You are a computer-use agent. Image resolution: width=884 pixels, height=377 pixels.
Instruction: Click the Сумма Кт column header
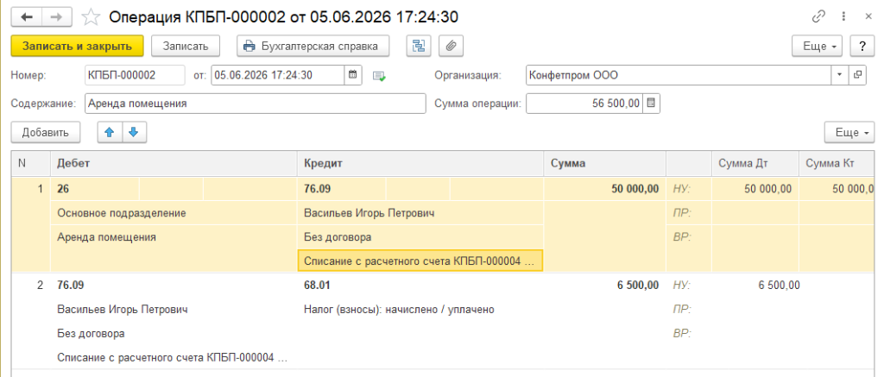click(837, 163)
